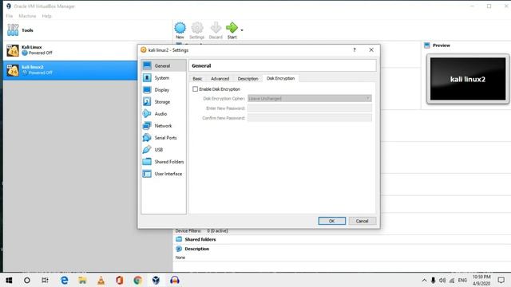The height and width of the screenshot is (287, 511).
Task: Select the kali linux2 VM entry
Action: pos(70,70)
